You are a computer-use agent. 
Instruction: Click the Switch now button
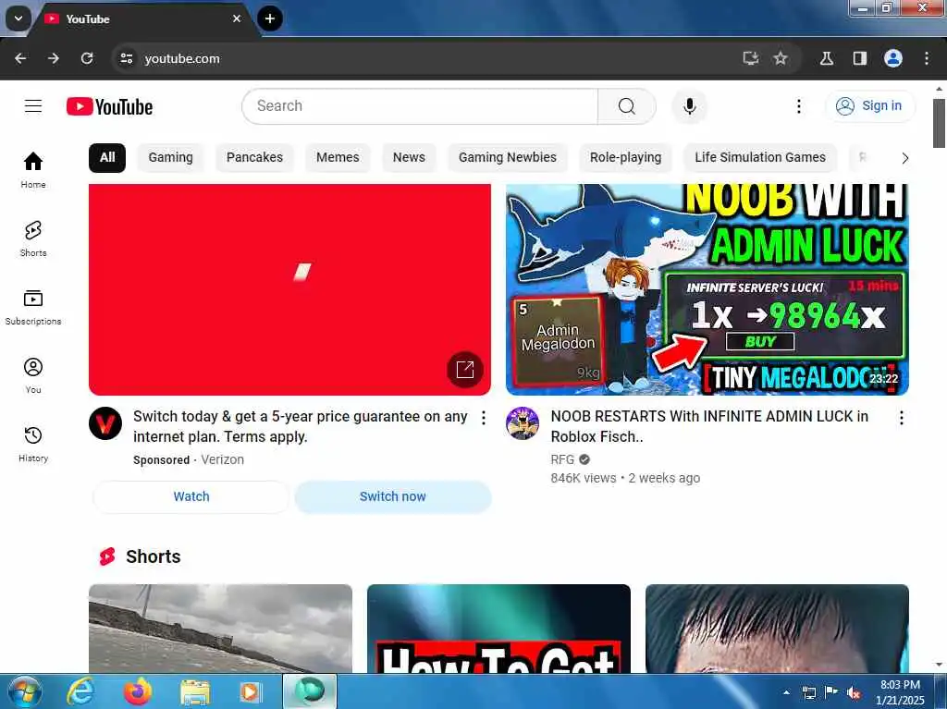392,496
